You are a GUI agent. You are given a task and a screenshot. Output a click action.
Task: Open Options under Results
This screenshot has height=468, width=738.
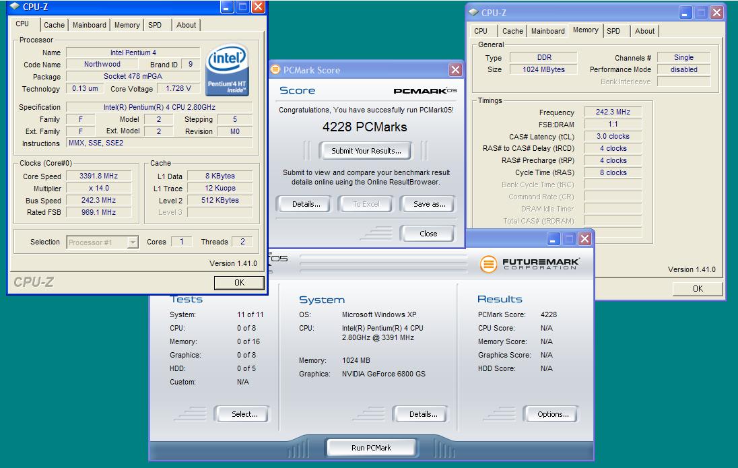point(553,414)
